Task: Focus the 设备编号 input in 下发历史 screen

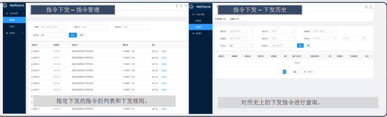Action: click(x=325, y=31)
